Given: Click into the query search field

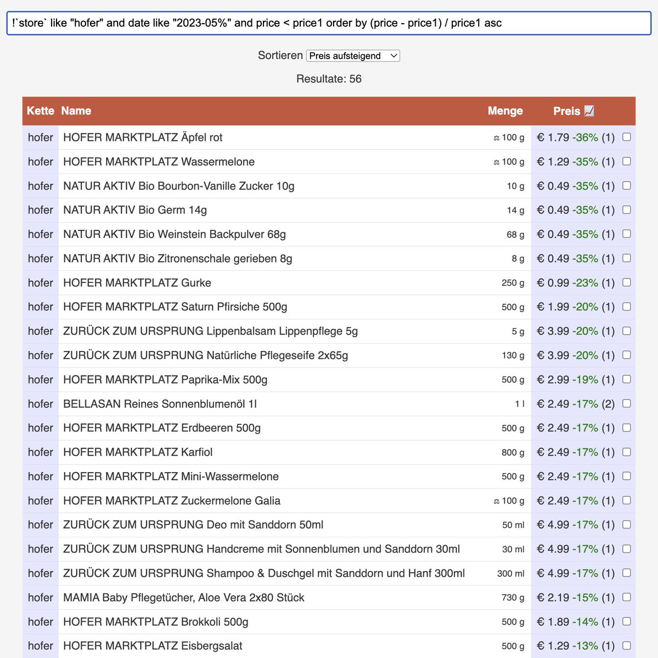Looking at the screenshot, I should (x=329, y=23).
